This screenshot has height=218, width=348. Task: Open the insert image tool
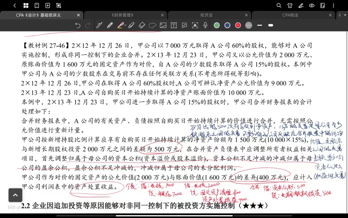click(163, 25)
